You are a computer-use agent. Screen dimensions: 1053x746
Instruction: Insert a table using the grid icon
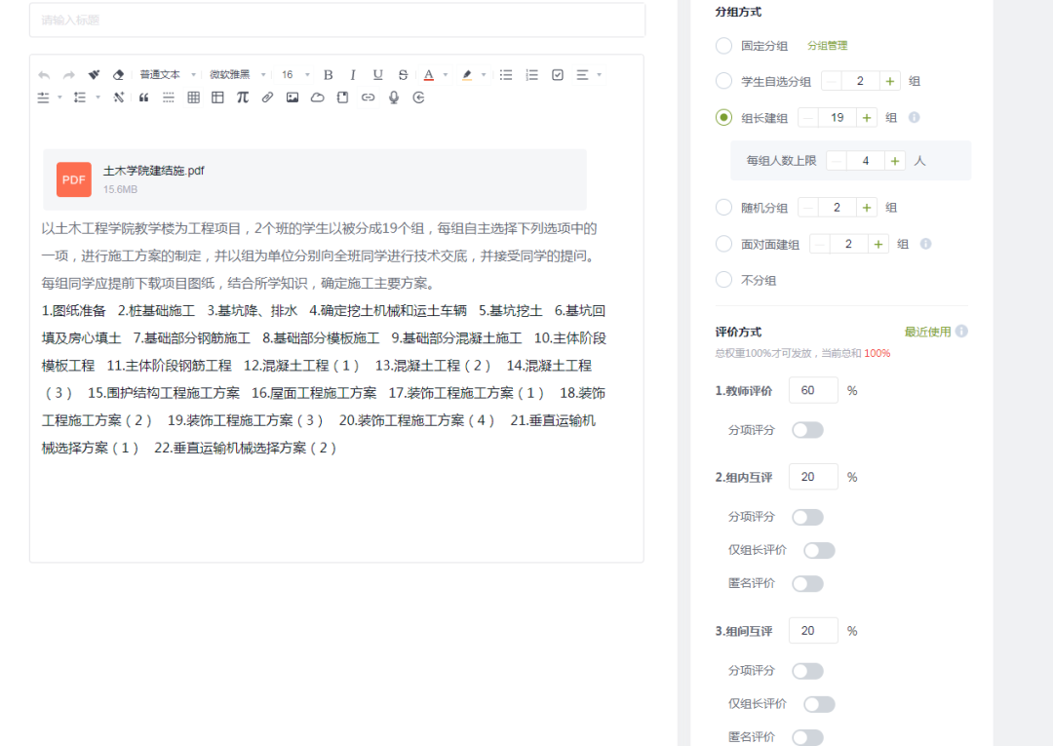click(x=193, y=98)
